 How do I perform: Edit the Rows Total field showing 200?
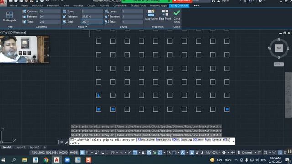point(92,22)
